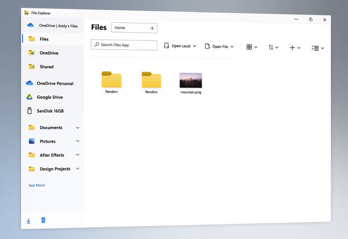Select the mountain.png thumbnail

pos(191,80)
